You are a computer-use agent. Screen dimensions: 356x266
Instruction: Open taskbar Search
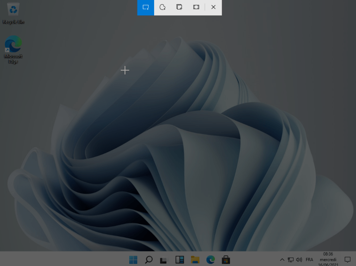(x=149, y=259)
